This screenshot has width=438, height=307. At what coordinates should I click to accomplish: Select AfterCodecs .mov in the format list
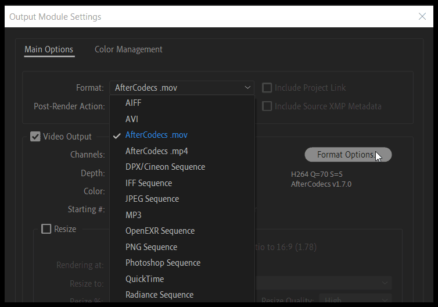182,135
